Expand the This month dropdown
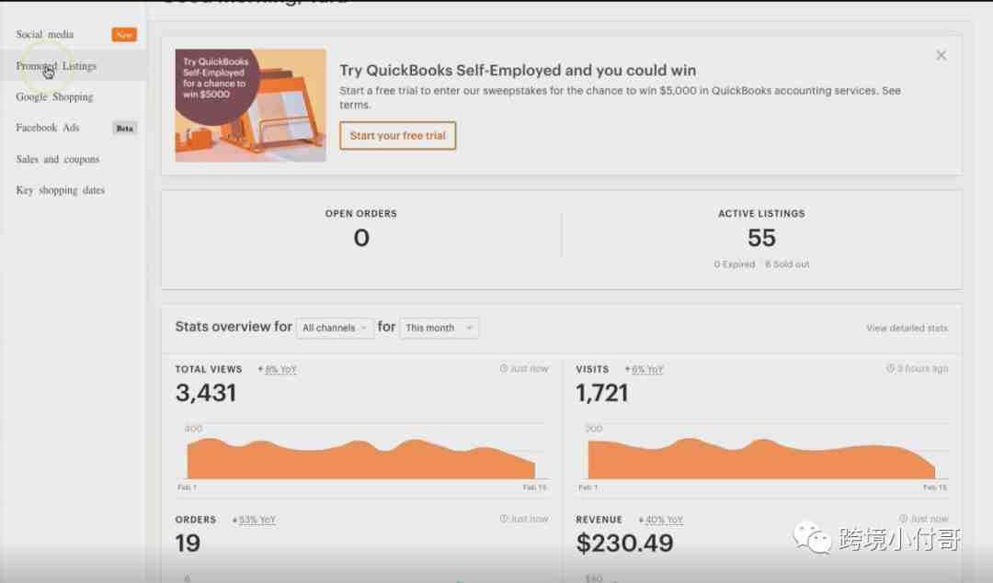The image size is (993, 583). click(439, 328)
